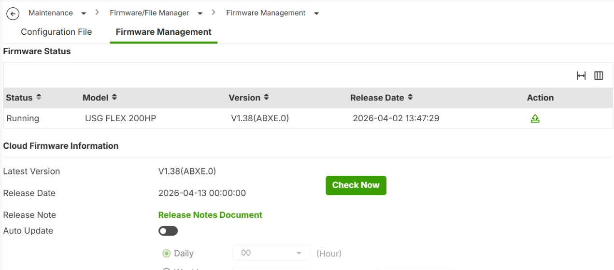This screenshot has width=614, height=270.
Task: Click the Maintenance breadcrumb text
Action: coord(51,13)
